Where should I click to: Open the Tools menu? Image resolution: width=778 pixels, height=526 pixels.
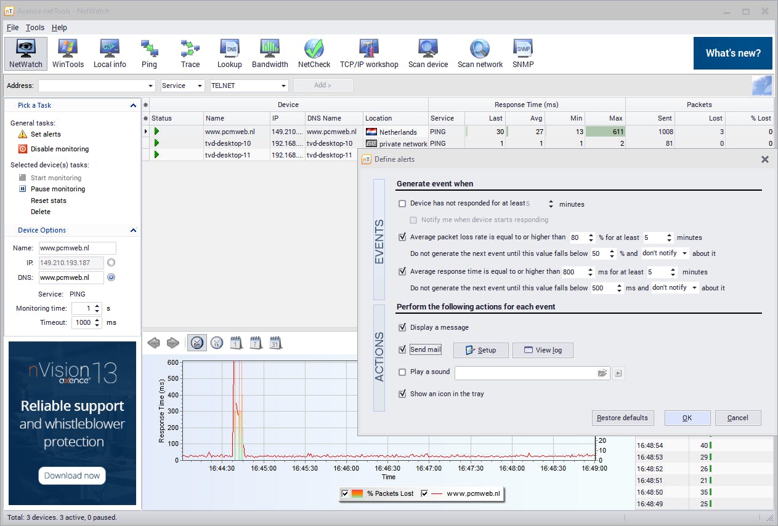[x=35, y=28]
